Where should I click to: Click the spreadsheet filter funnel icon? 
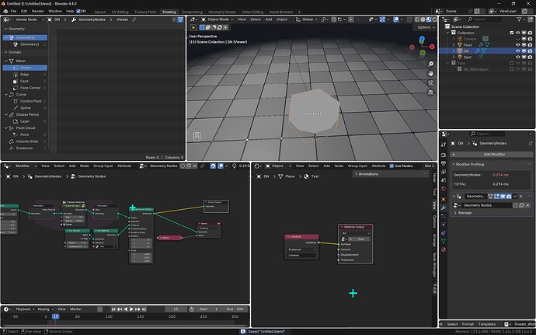tap(180, 20)
